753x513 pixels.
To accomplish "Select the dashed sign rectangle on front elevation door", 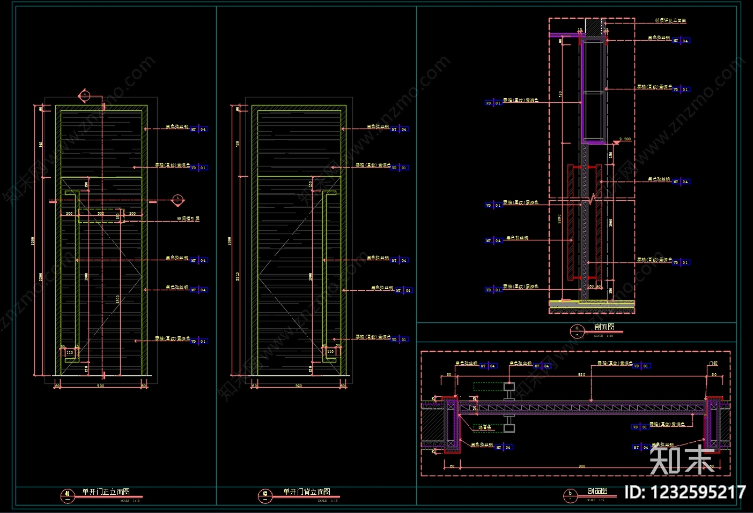I will (x=100, y=215).
